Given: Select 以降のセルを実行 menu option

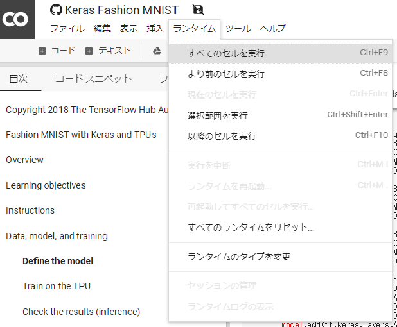Looking at the screenshot, I should click(222, 136).
